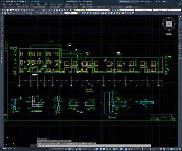
Task: Toggle the workspace gear button in status bar
Action: click(x=142, y=149)
